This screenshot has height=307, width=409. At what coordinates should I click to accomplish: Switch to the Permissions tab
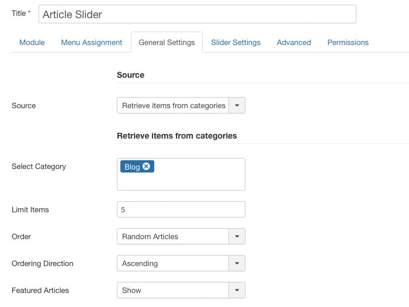tap(348, 43)
